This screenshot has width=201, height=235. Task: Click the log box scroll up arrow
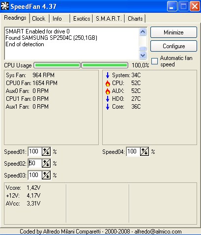tap(143, 31)
